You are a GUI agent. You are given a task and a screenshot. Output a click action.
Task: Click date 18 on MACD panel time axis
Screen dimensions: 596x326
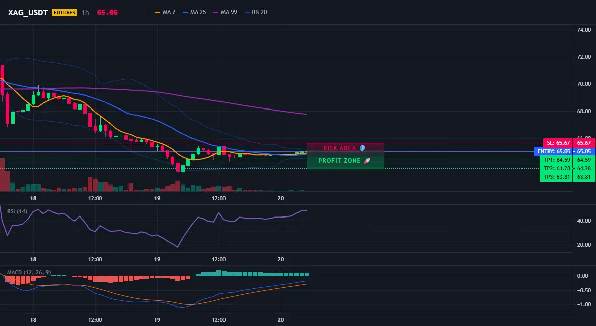coord(33,320)
